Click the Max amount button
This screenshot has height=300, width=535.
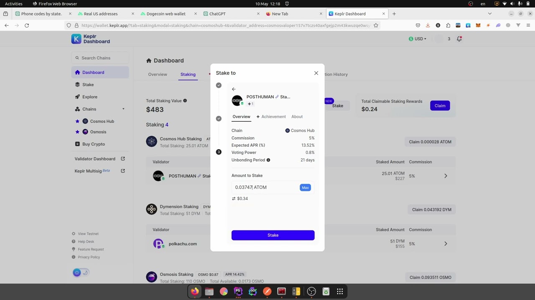point(305,187)
